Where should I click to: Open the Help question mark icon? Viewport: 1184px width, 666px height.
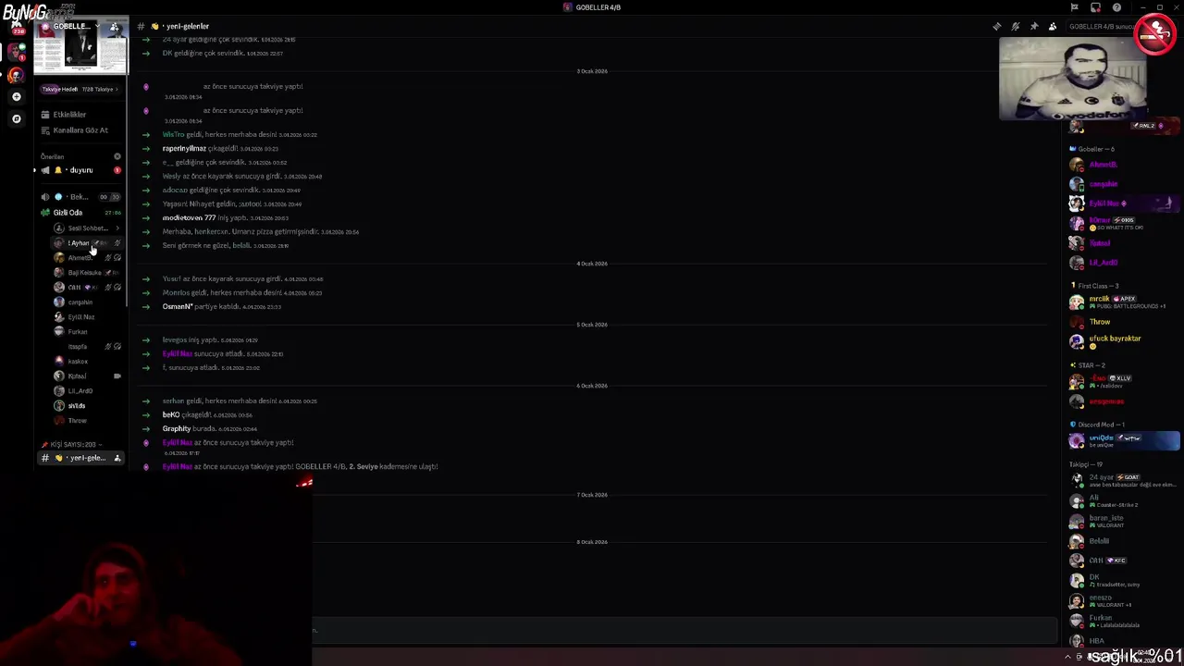[x=1116, y=7]
